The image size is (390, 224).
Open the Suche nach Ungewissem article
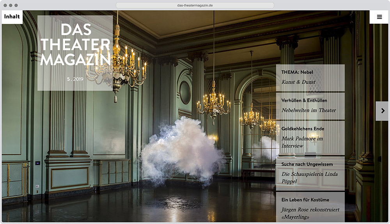pyautogui.click(x=305, y=164)
